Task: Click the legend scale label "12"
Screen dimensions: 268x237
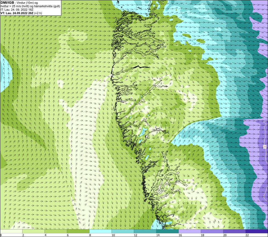Action: pyautogui.click(x=136, y=235)
